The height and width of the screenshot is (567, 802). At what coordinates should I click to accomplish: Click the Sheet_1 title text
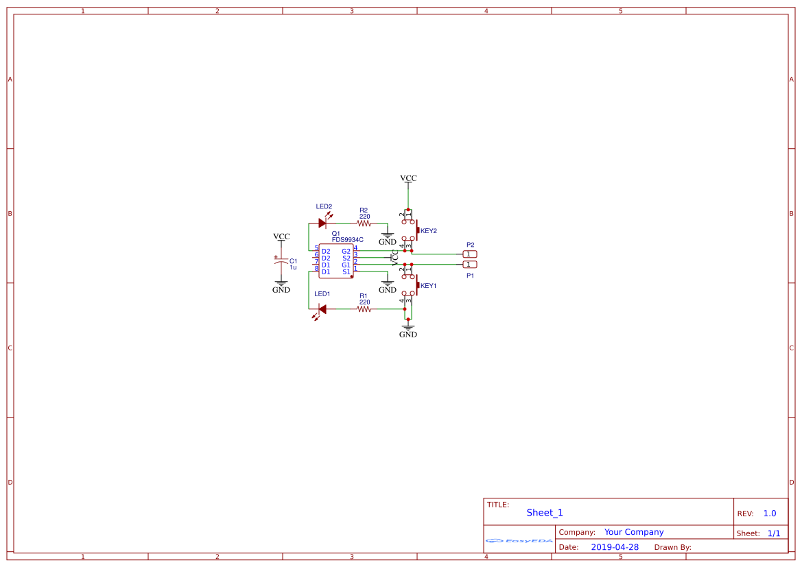[x=545, y=513]
